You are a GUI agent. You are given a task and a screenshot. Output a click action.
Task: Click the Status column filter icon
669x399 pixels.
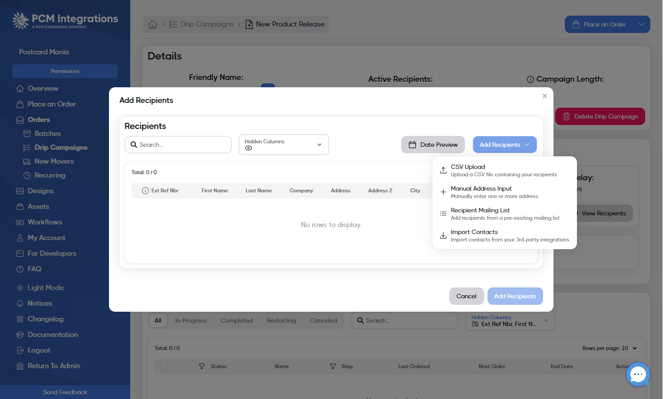point(202,366)
